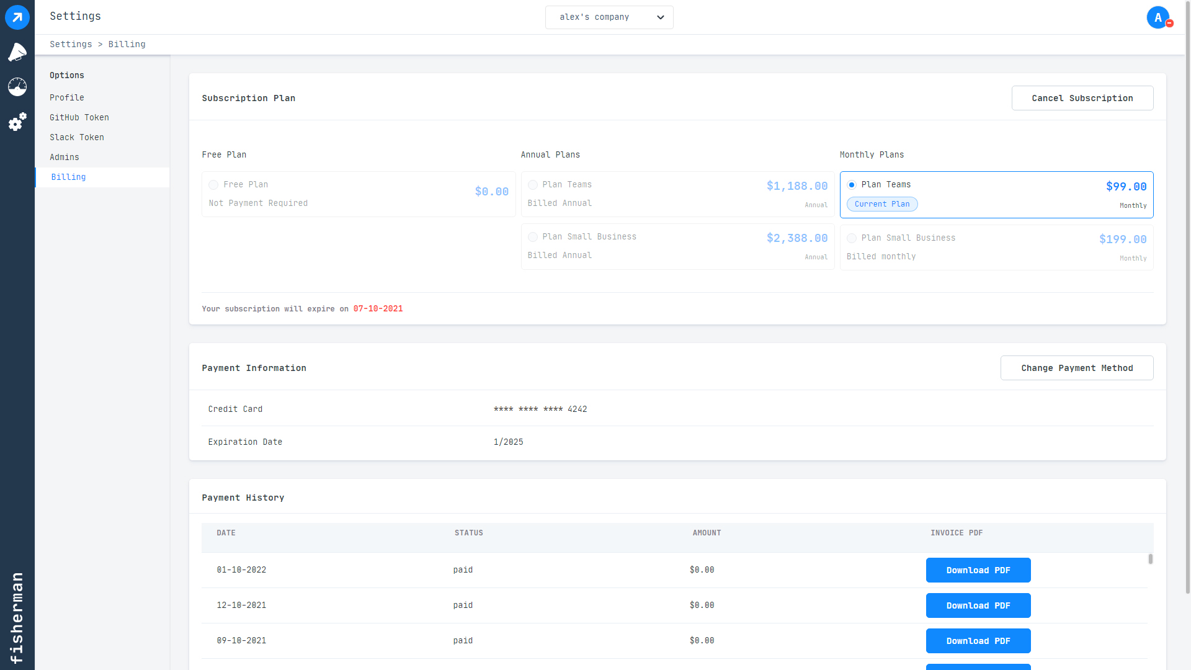This screenshot has height=670, width=1191.
Task: Click the alex's company avatar with notification badge
Action: (1158, 17)
